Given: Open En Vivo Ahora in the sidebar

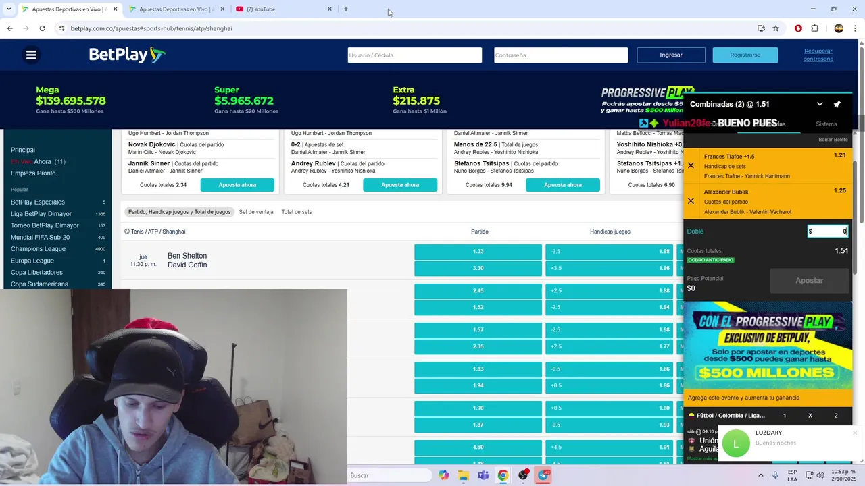Looking at the screenshot, I should (x=38, y=162).
